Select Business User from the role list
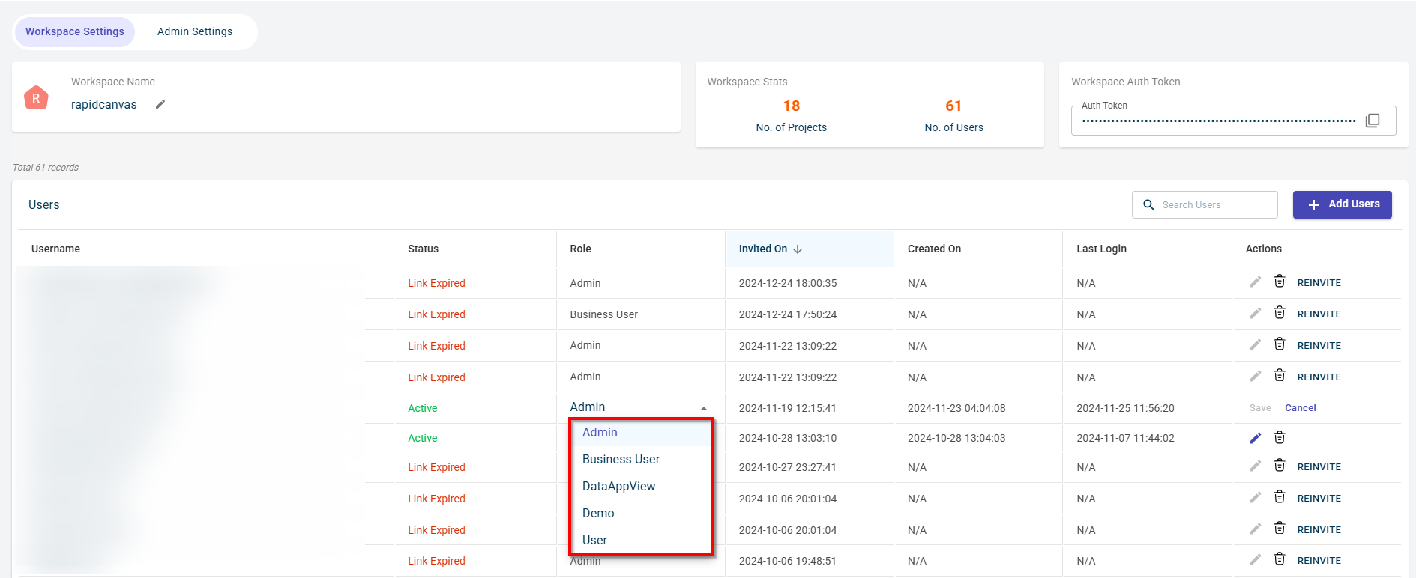1416x578 pixels. [621, 460]
